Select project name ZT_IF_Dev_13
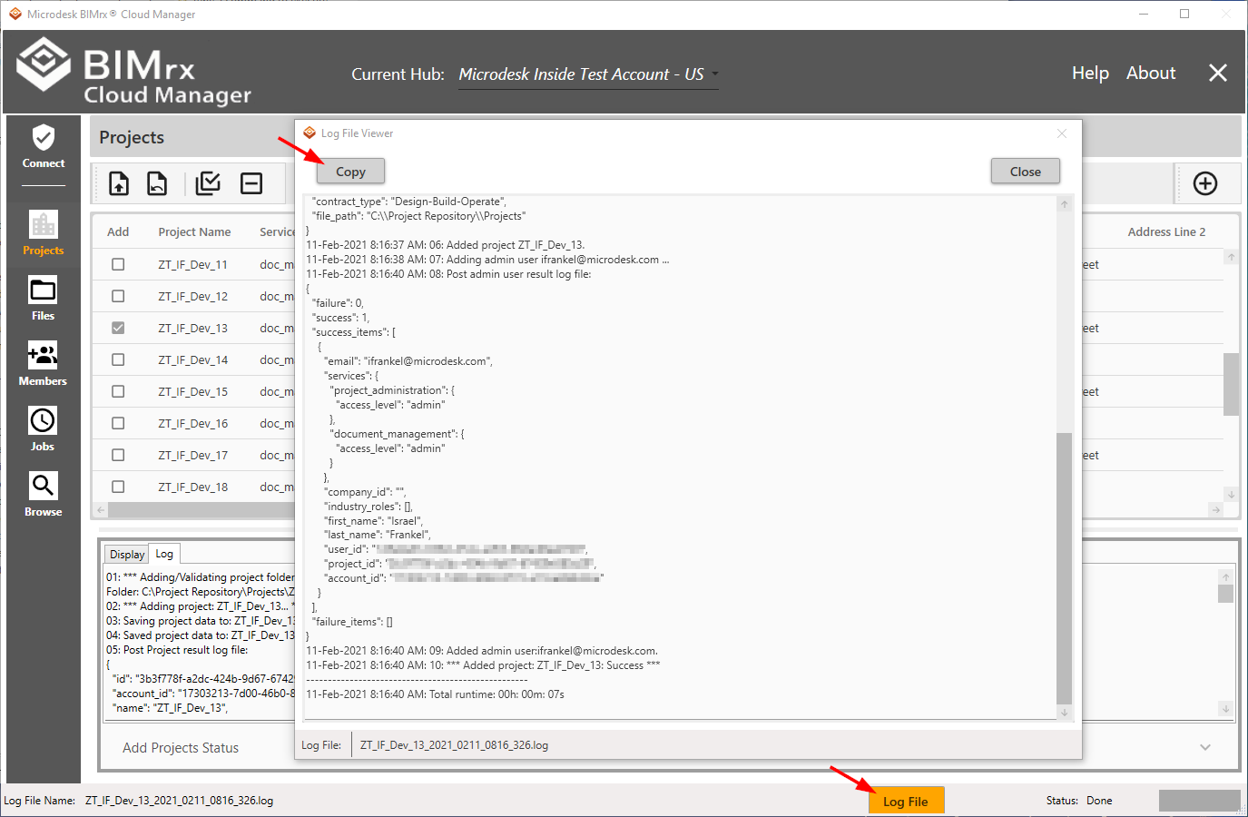The image size is (1248, 817). coord(192,328)
